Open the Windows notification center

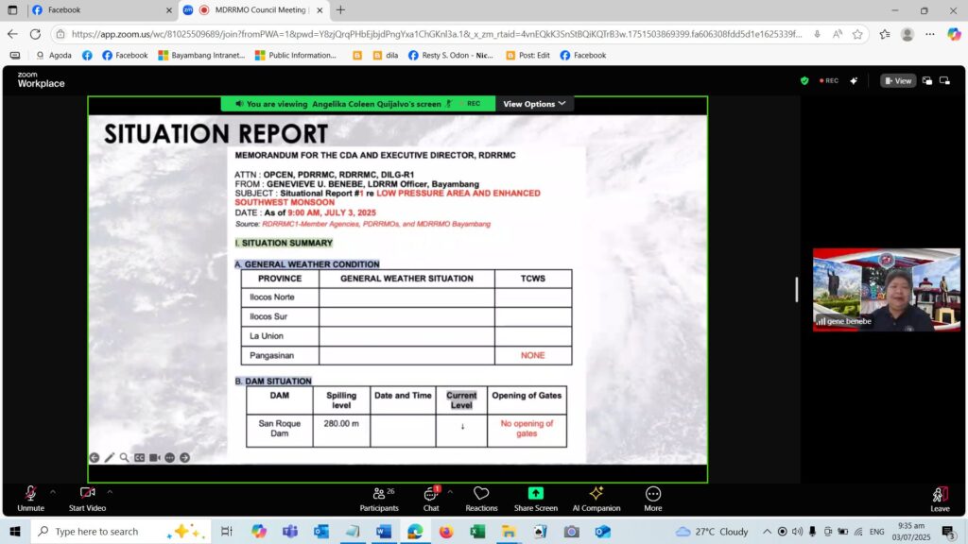click(949, 531)
